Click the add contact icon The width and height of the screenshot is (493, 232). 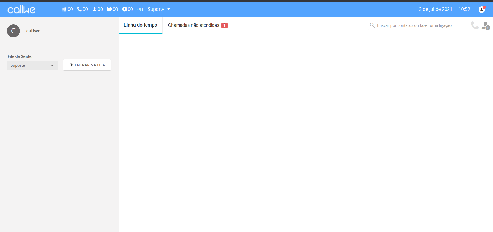486,25
